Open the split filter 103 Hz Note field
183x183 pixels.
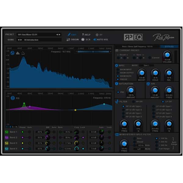[141, 145]
